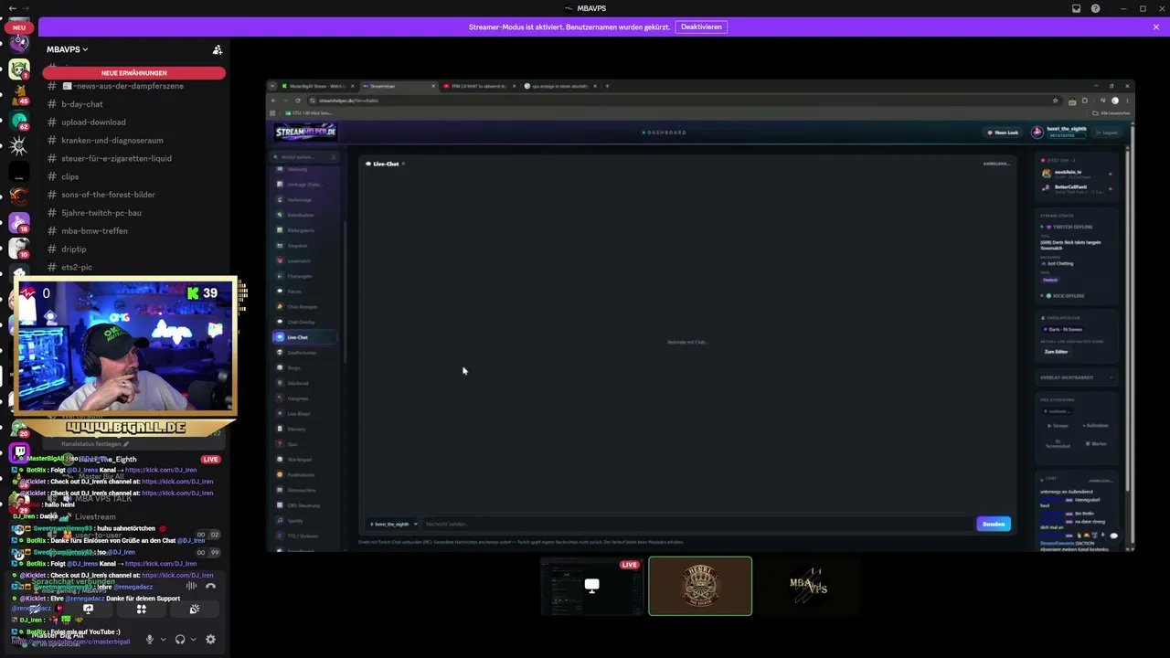Open the help icon in title bar
Viewport: 1170px width, 658px height.
tap(1096, 8)
